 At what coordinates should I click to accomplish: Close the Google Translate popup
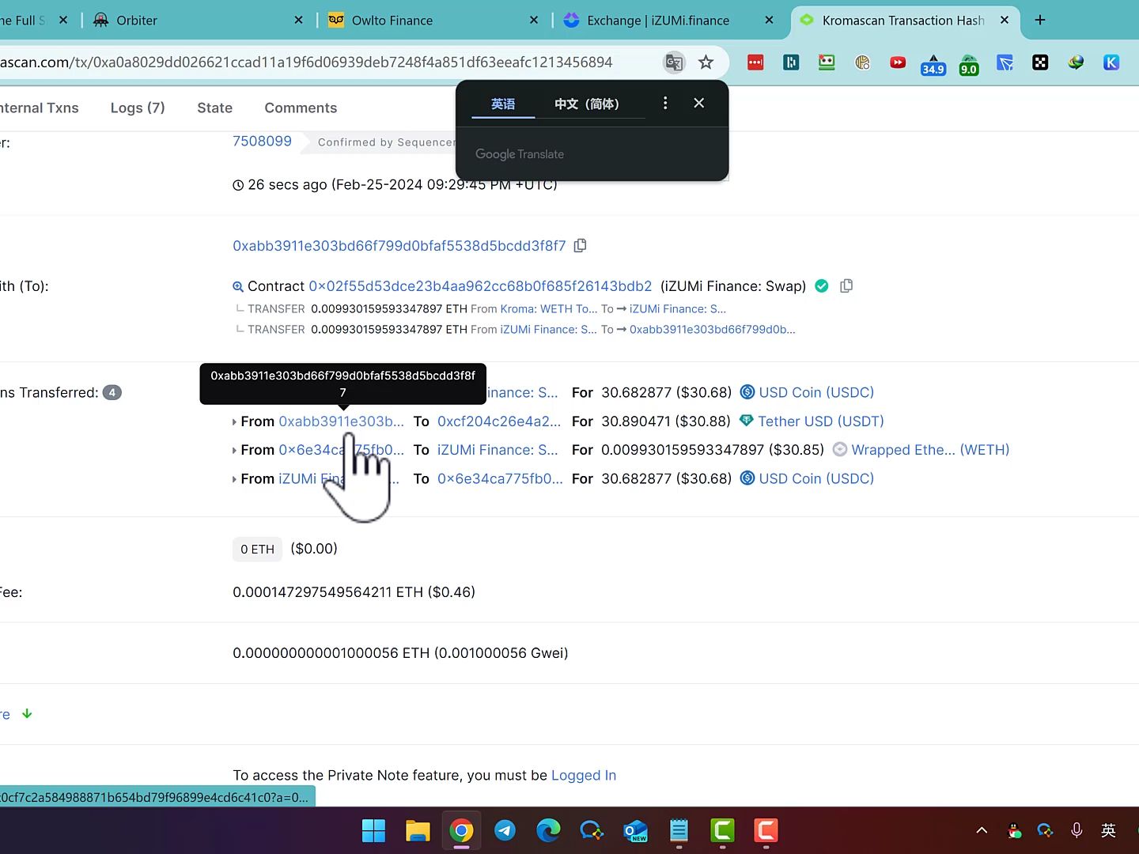(698, 103)
